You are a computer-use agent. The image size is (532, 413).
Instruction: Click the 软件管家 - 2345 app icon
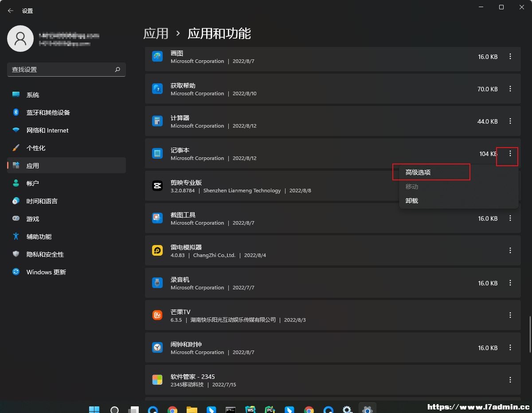click(157, 380)
